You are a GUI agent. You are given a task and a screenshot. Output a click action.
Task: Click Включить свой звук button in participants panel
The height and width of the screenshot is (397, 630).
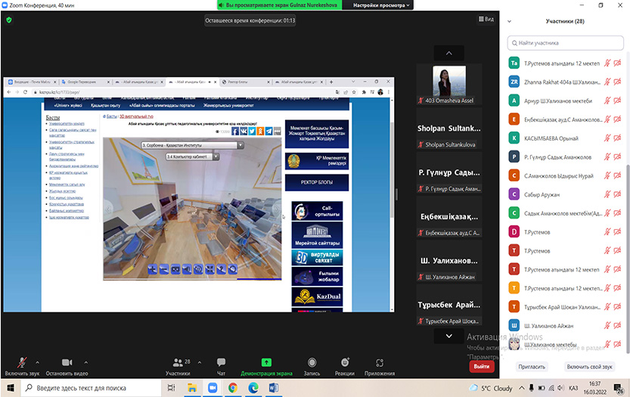tap(589, 366)
